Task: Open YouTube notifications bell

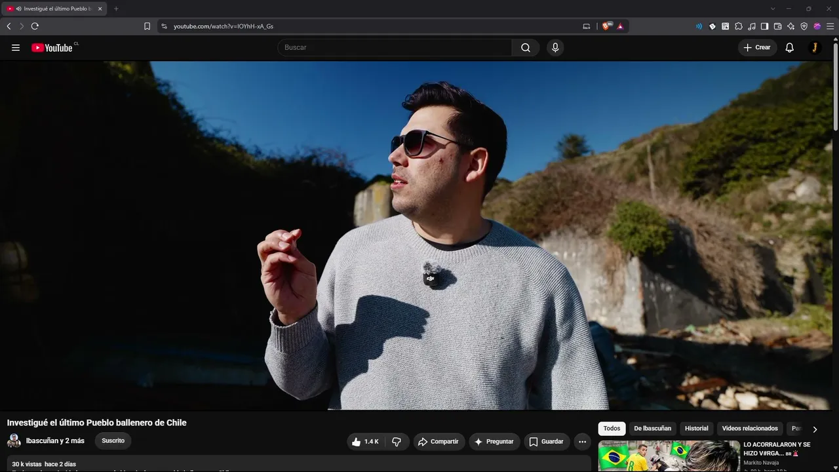Action: tap(790, 47)
